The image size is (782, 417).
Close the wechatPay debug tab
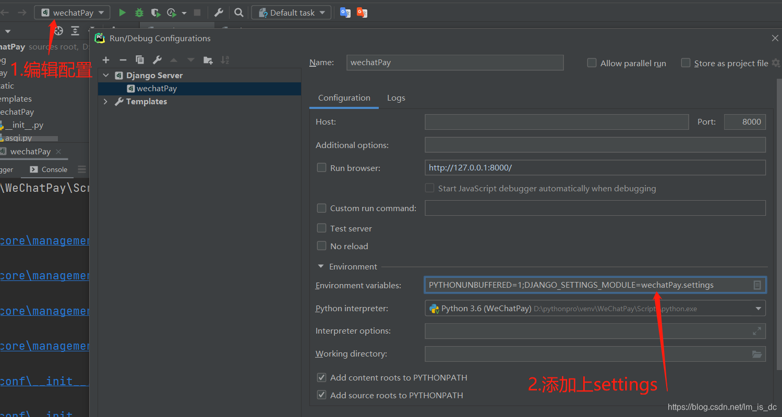pos(58,152)
